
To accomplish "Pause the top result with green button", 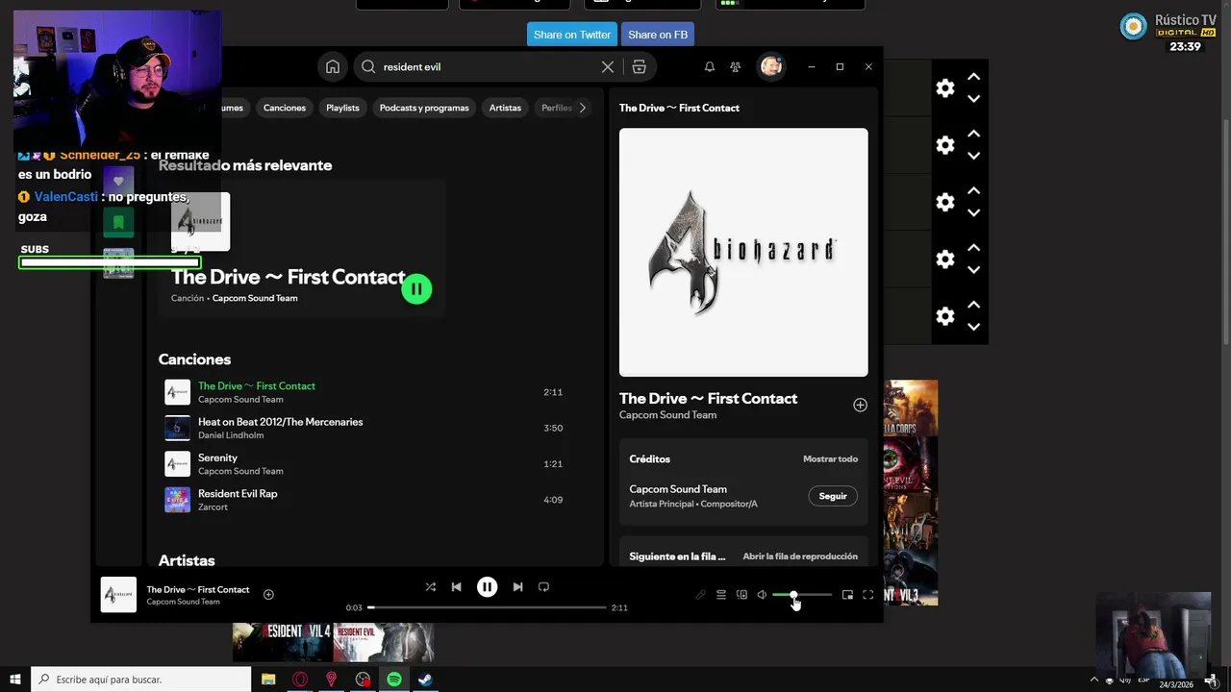I will 416,288.
